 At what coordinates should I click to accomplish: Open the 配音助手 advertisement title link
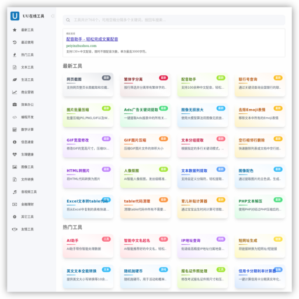tap(92, 39)
